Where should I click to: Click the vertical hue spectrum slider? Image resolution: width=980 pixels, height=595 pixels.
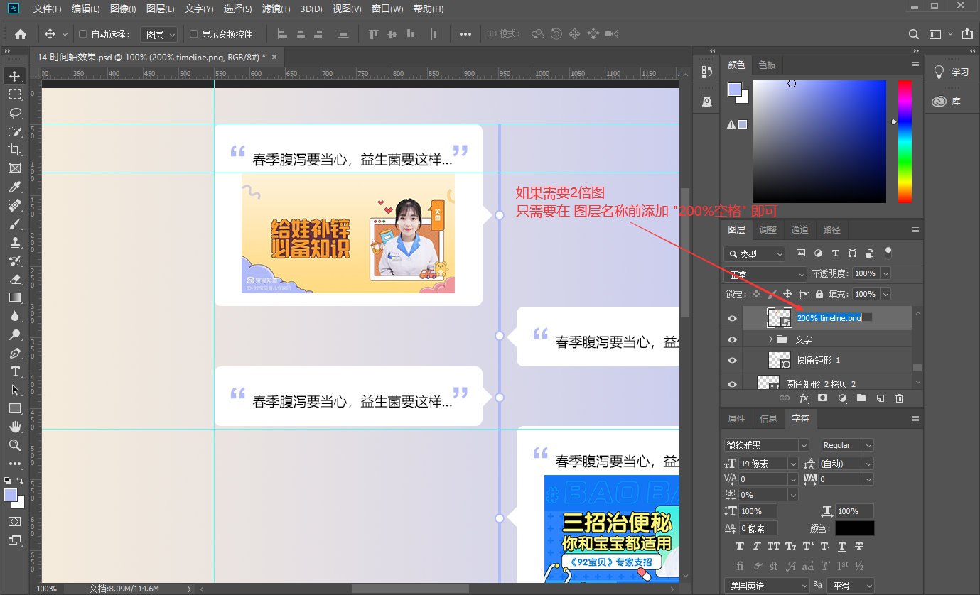[x=905, y=141]
